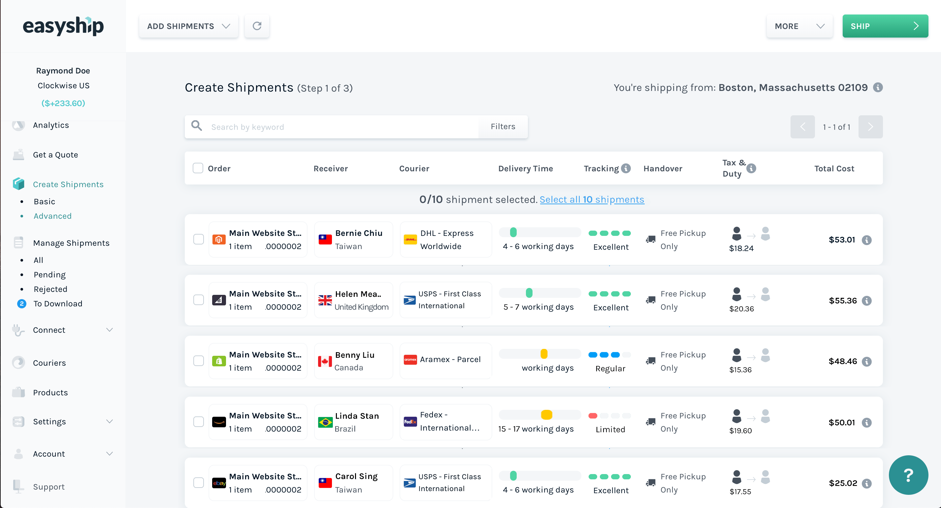Open the Support section
This screenshot has height=508, width=941.
[x=49, y=487]
